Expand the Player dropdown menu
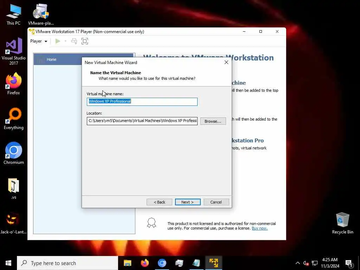 (x=39, y=41)
